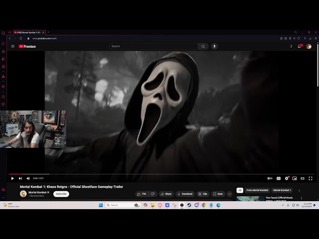Go back in browser history

(x=10, y=38)
